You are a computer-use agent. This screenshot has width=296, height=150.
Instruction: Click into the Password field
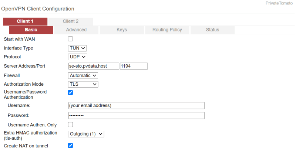pos(137,116)
